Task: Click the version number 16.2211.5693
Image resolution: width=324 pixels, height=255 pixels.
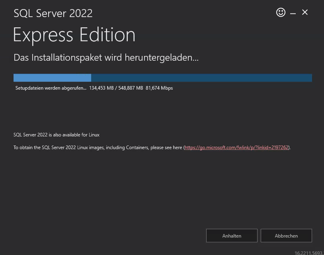Action: (308, 253)
